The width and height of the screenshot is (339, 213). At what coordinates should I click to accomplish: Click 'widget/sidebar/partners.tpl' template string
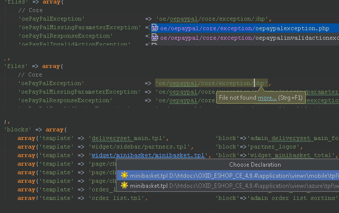click(x=140, y=147)
